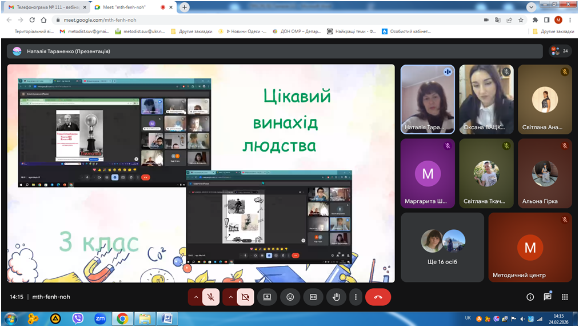Open the chat panel icon

pos(547,297)
